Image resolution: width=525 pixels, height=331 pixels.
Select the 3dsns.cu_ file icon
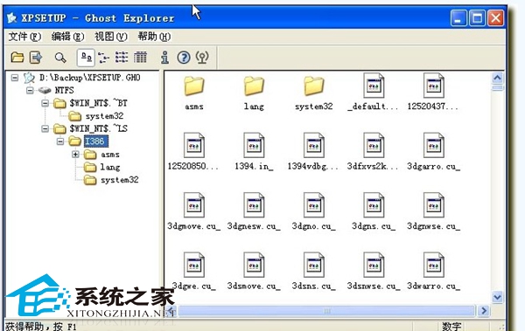click(x=314, y=265)
